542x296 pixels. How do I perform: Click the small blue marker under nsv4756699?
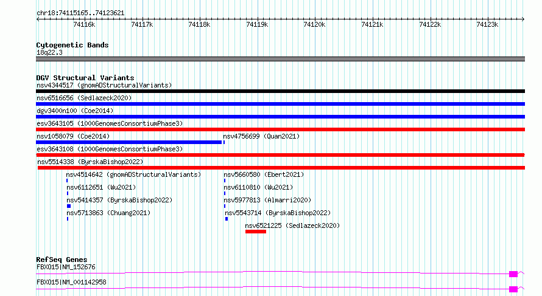click(x=224, y=142)
